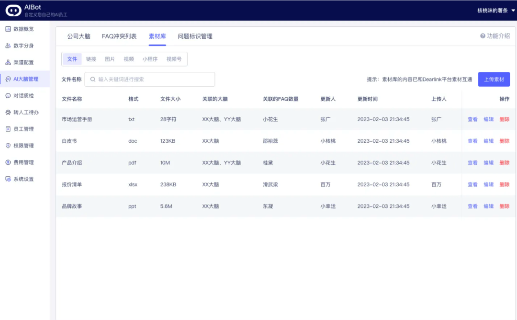Screen dimensions: 517x320
Task: Click the 数据概览 sidebar icon
Action: [x=8, y=29]
